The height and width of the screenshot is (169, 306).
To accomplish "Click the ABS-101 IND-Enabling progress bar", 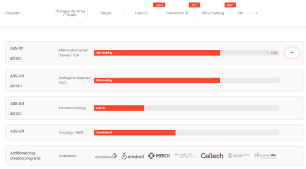I will (157, 53).
